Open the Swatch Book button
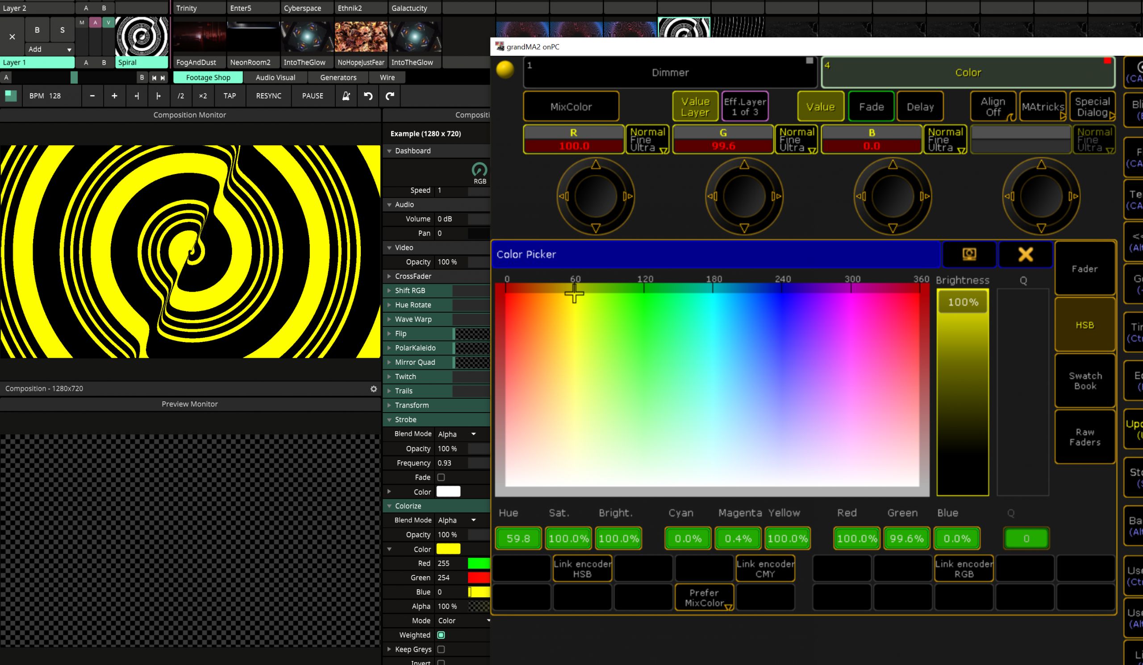 pos(1085,380)
